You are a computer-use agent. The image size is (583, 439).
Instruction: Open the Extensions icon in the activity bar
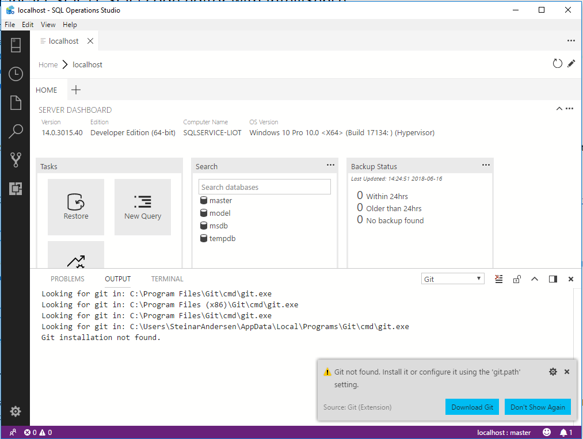pos(16,189)
